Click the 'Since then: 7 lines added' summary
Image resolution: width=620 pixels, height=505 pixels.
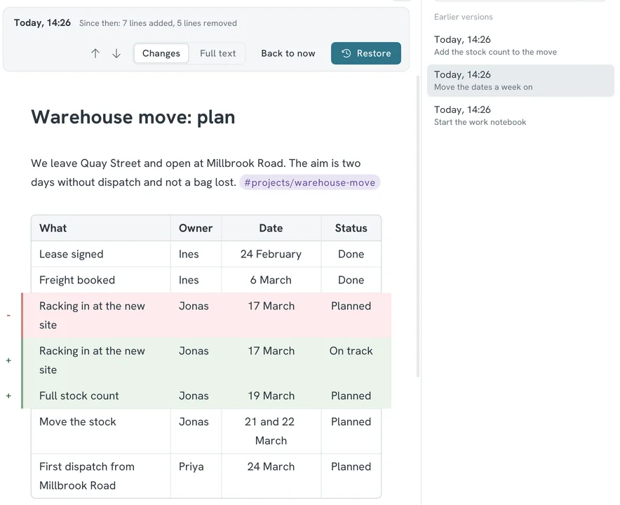click(x=158, y=23)
